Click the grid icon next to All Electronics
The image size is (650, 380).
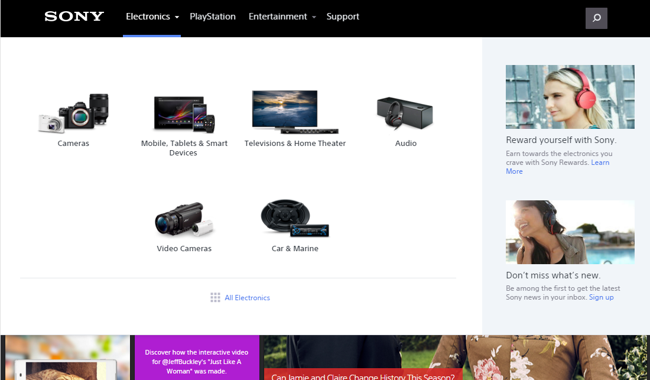pos(215,297)
